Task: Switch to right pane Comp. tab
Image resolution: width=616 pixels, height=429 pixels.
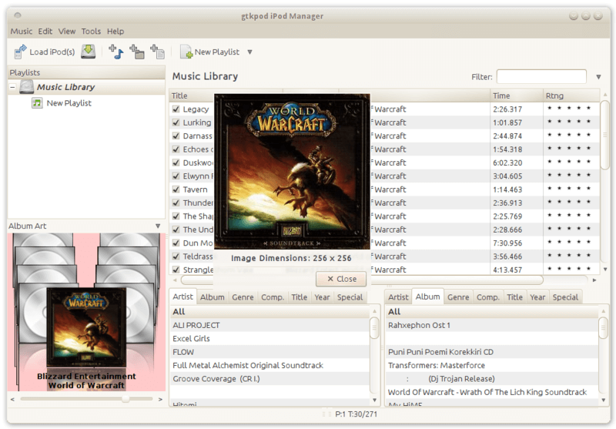Action: [x=488, y=297]
